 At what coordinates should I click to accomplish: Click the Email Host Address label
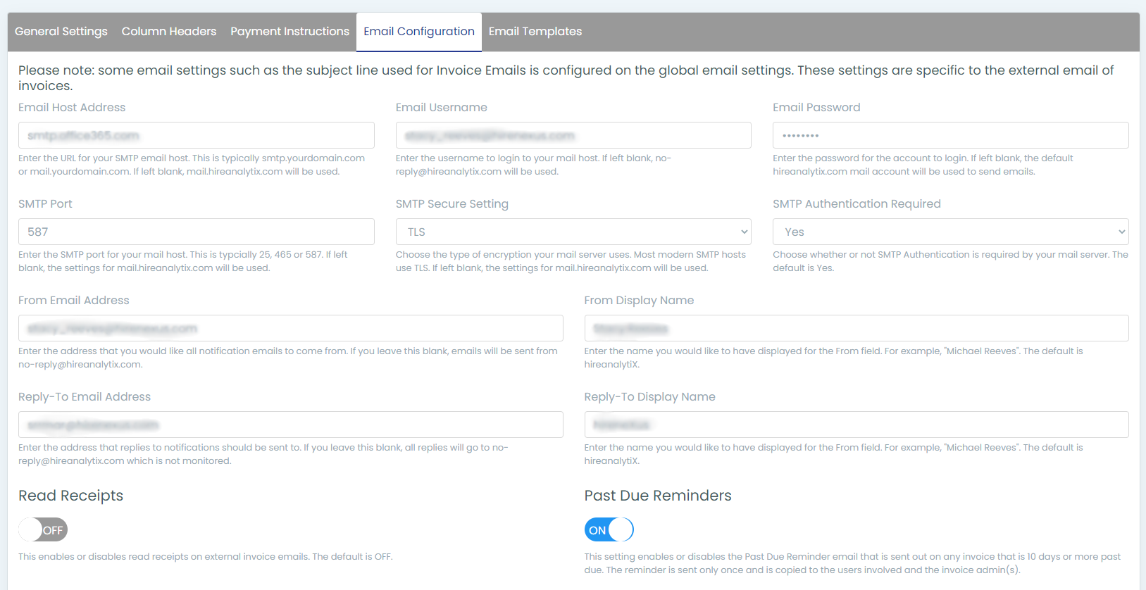pyautogui.click(x=72, y=108)
